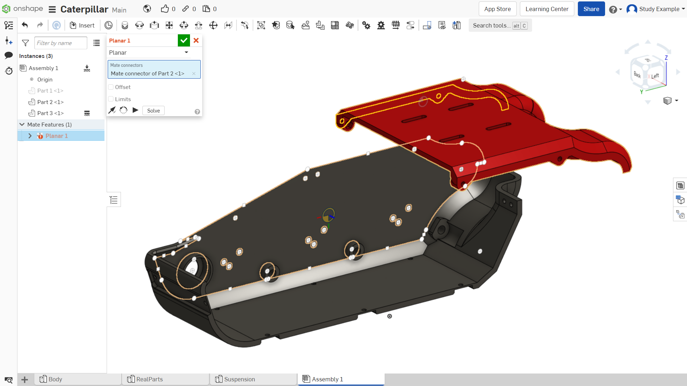Click the blue Share button
This screenshot has width=687, height=386.
pos(591,9)
